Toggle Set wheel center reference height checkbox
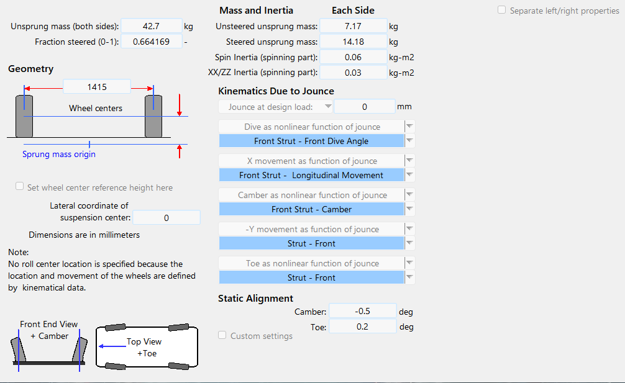This screenshot has width=625, height=383. pos(20,187)
